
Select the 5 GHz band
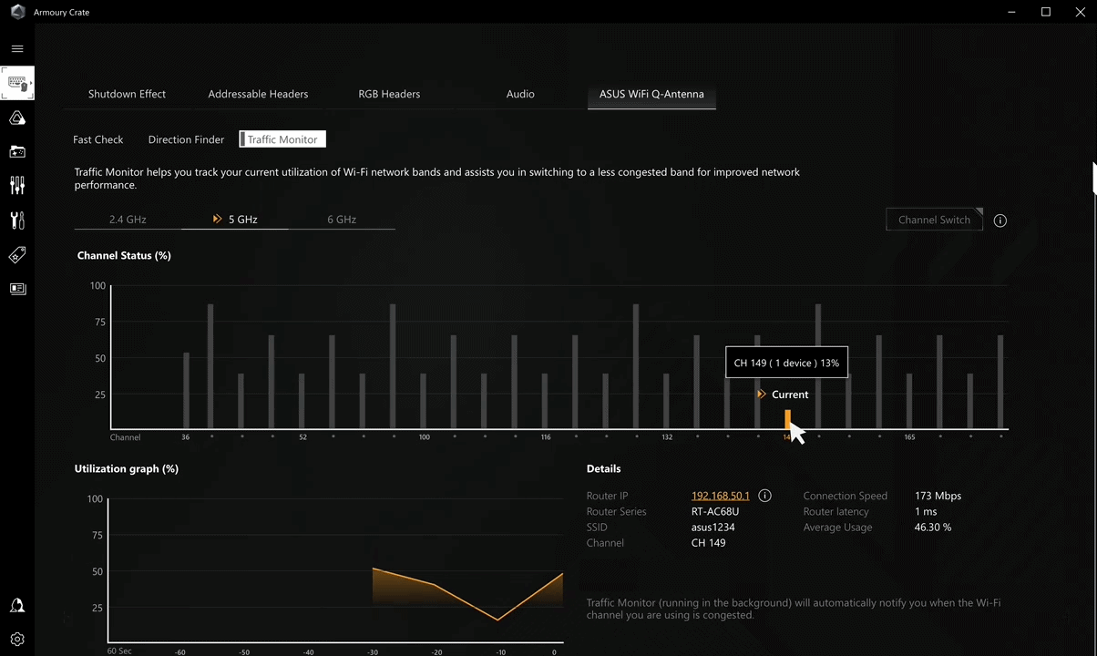coord(235,220)
